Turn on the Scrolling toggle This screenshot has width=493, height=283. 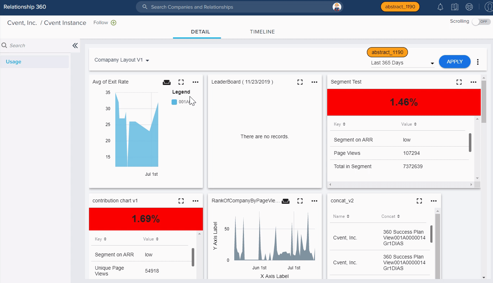481,21
